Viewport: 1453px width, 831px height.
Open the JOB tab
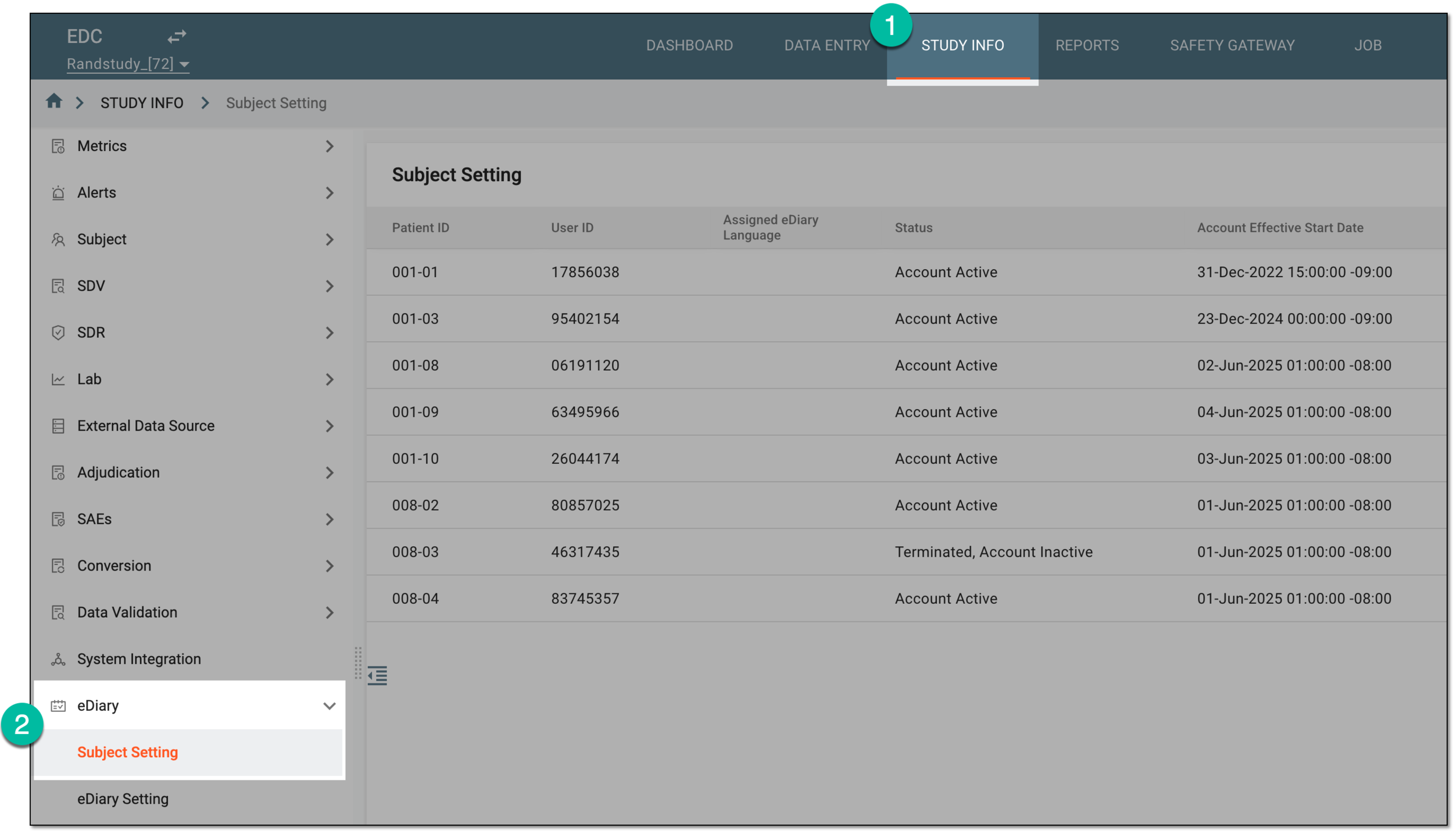1368,45
